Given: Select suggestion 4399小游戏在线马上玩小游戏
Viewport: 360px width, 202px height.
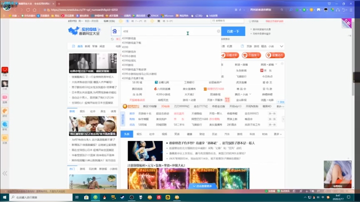Looking at the screenshot, I should [139, 74].
